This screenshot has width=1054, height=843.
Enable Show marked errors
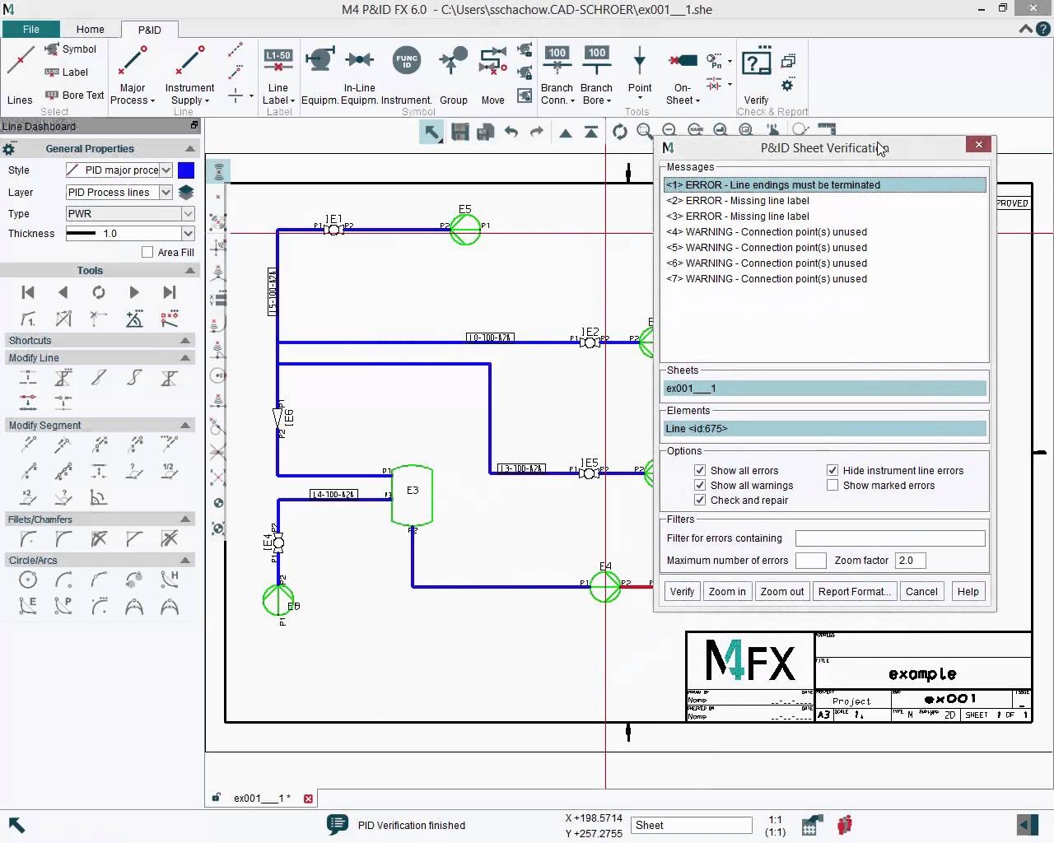click(832, 486)
